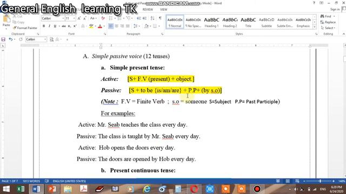
Task: Sort paragraphs with the A-Z sort icon
Action: [152, 18]
